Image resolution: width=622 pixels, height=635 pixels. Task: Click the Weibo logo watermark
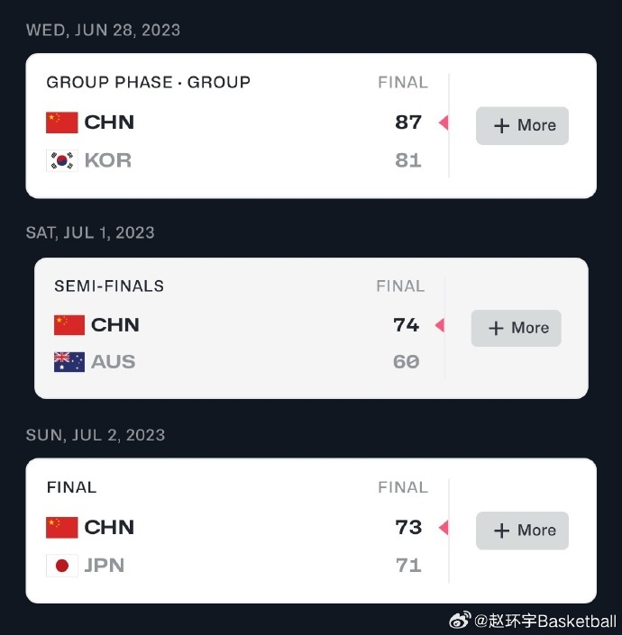[460, 621]
